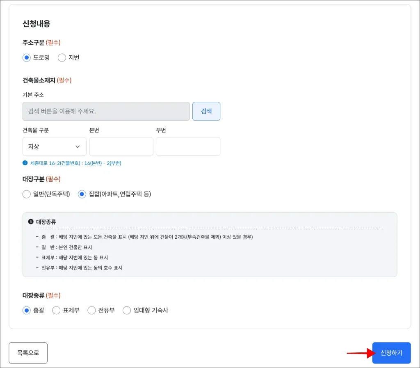Click the disabled 기본 주소 field

(106, 111)
